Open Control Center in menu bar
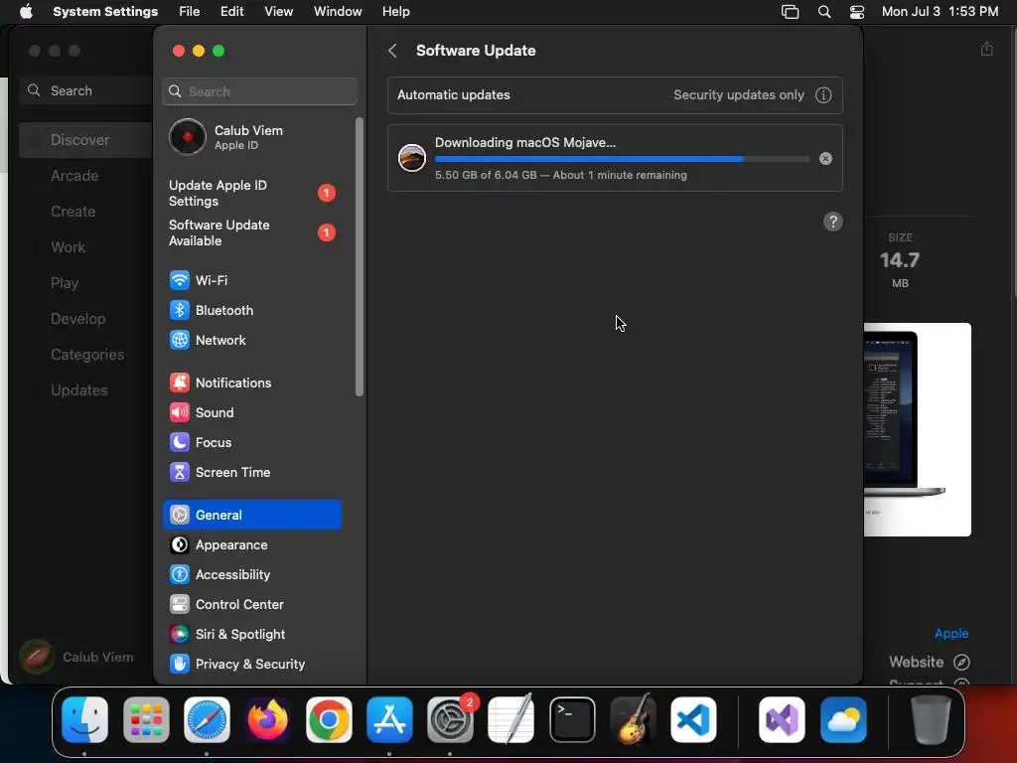The width and height of the screenshot is (1017, 763). 857,12
